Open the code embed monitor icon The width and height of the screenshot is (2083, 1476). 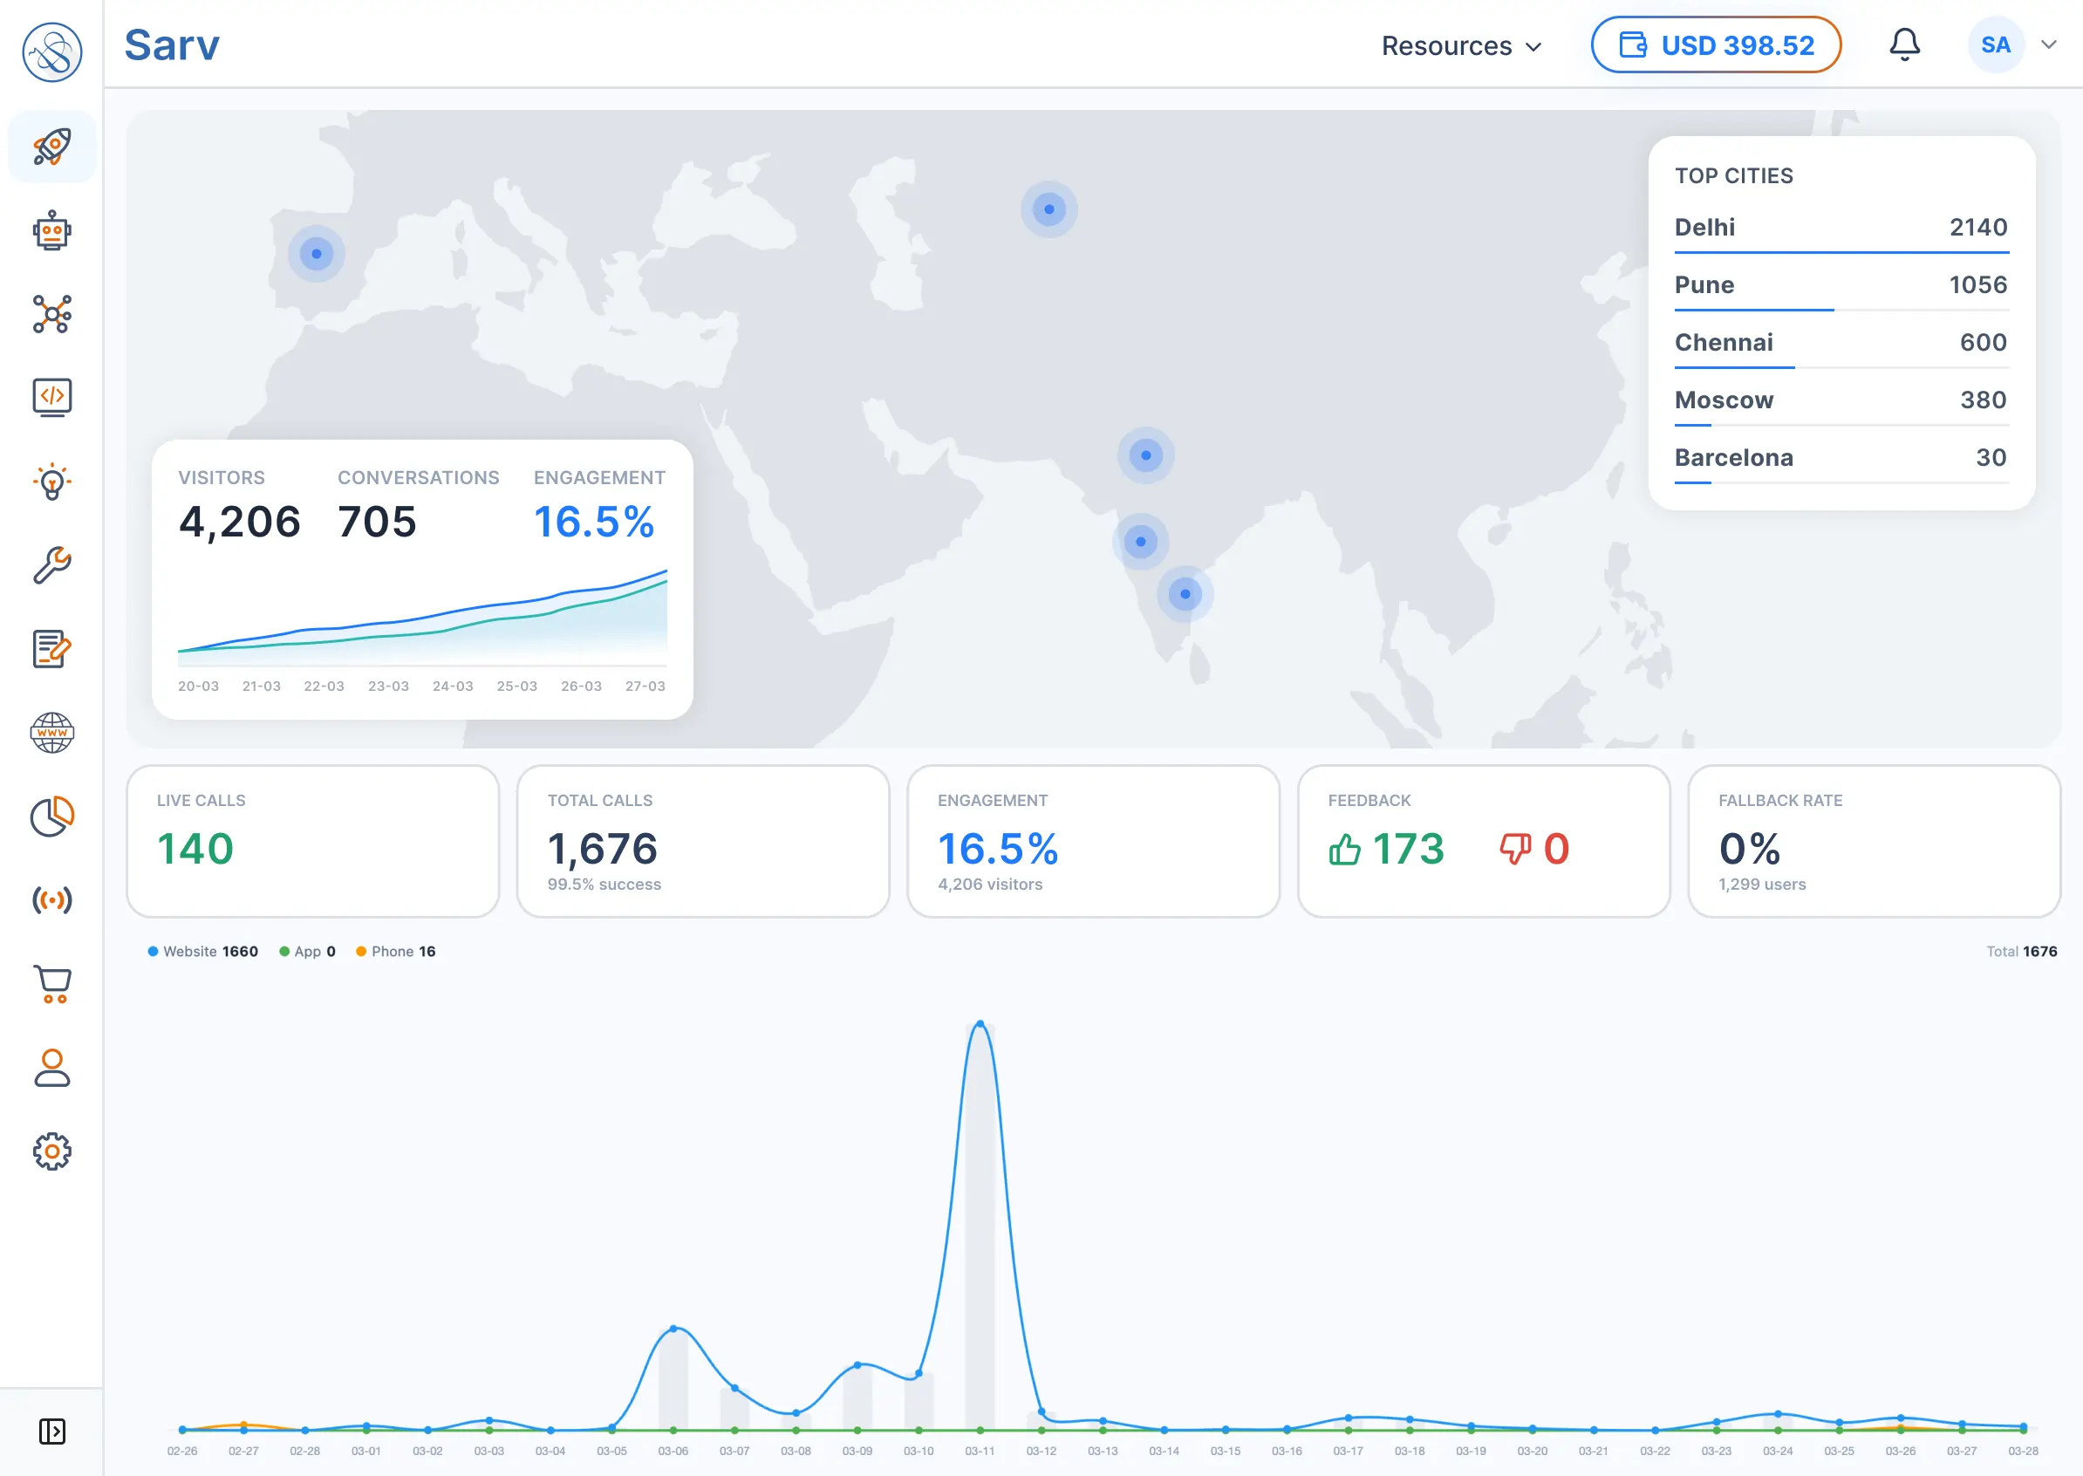point(51,398)
